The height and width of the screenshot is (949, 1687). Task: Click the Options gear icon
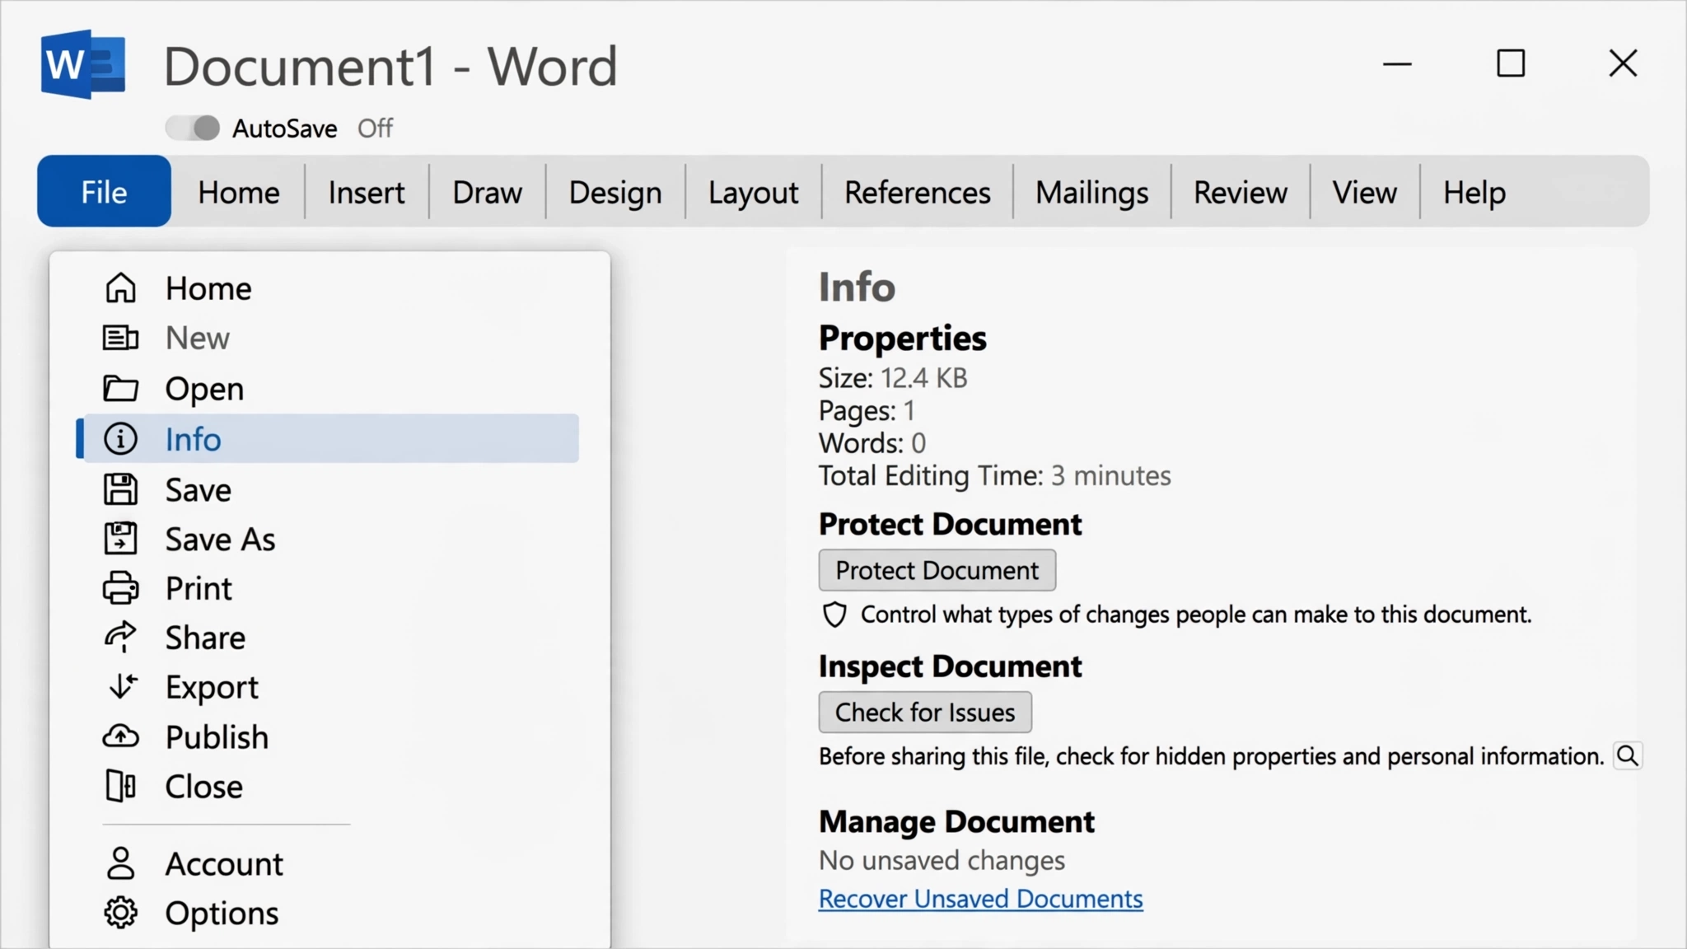pos(120,913)
